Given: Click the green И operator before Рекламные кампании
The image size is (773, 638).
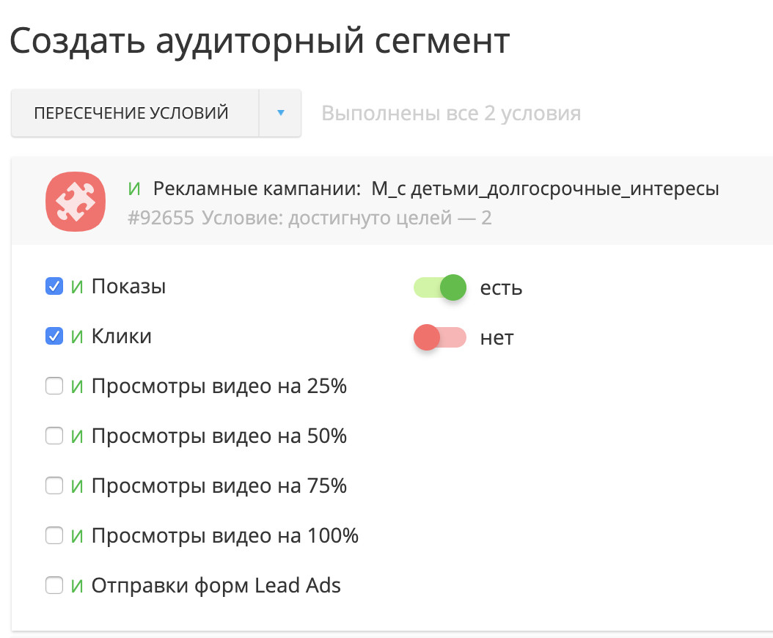Looking at the screenshot, I should (x=134, y=189).
